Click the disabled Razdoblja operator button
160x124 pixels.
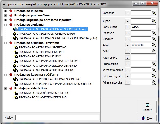[x=127, y=13]
